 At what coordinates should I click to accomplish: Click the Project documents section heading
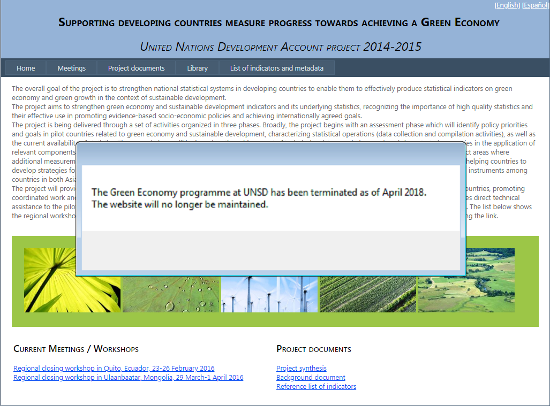coord(314,349)
